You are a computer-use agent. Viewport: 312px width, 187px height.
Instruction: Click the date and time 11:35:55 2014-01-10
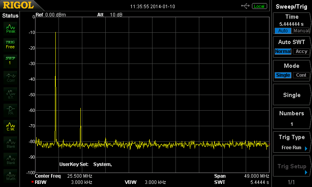pos(152,7)
